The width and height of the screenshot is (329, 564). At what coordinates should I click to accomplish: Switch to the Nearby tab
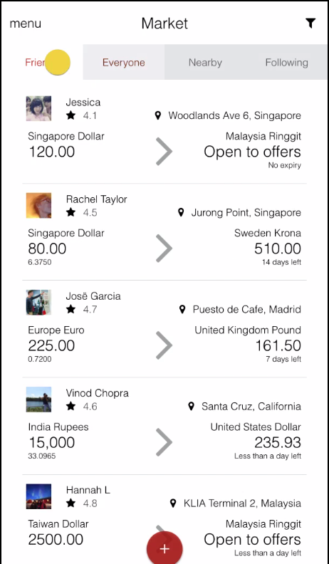point(205,62)
